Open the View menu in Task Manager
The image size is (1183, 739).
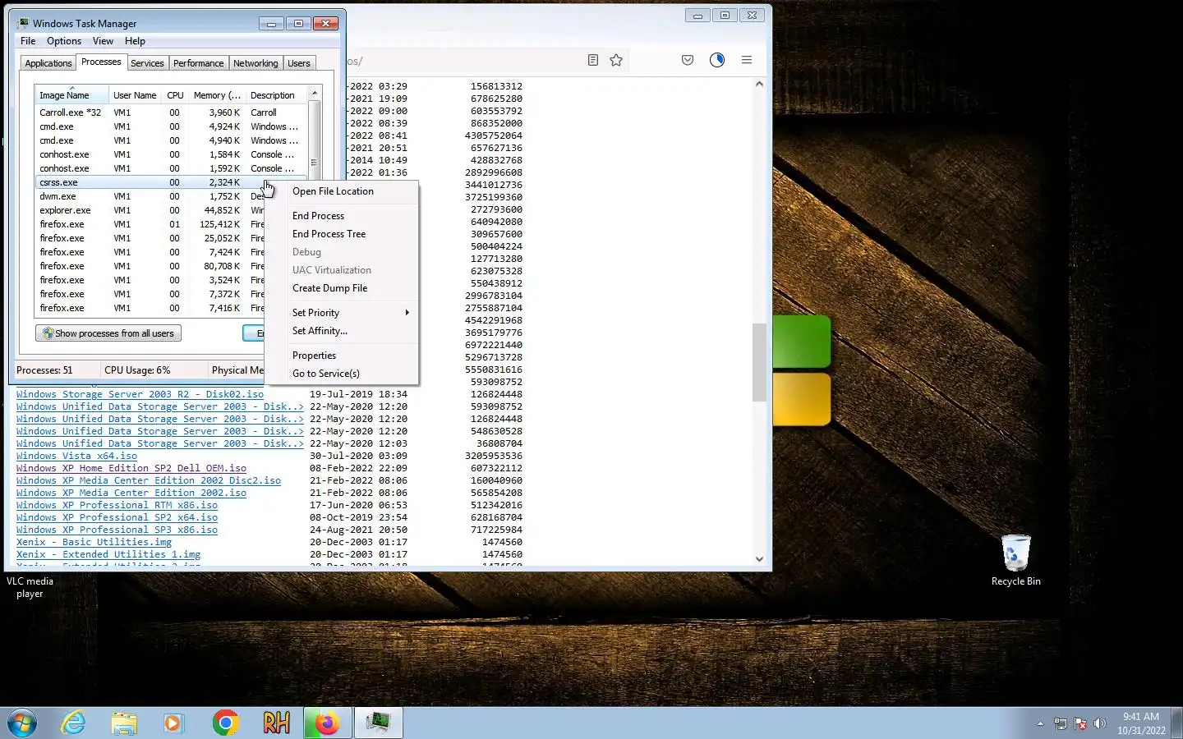point(103,41)
